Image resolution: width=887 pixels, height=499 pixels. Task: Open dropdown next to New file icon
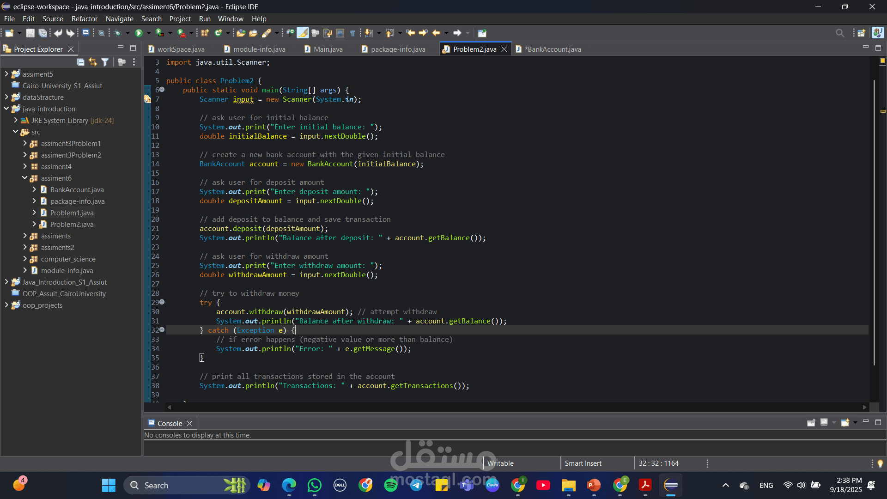19,33
